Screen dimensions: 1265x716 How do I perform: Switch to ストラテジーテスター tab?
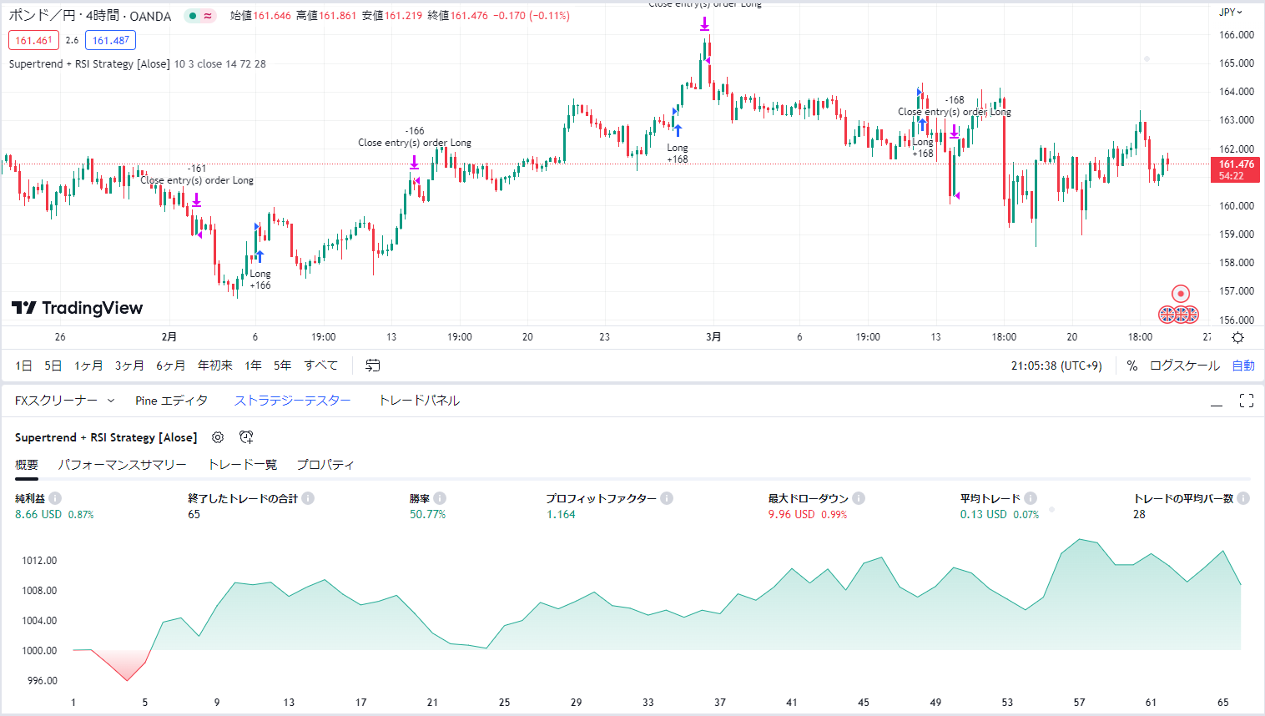tap(292, 401)
